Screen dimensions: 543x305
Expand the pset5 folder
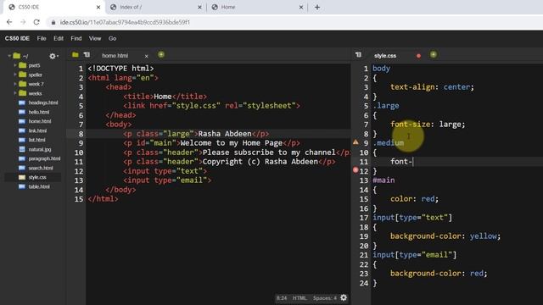[15, 65]
